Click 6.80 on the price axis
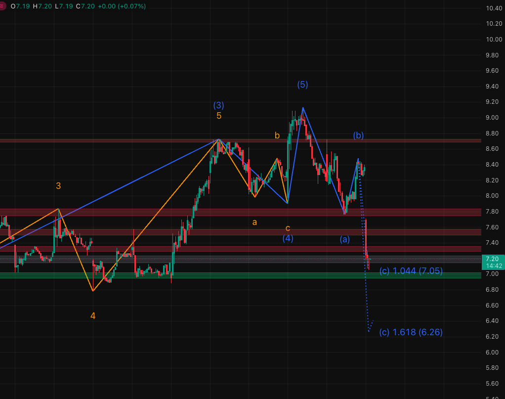Viewport: 505px width, 399px height. click(492, 290)
